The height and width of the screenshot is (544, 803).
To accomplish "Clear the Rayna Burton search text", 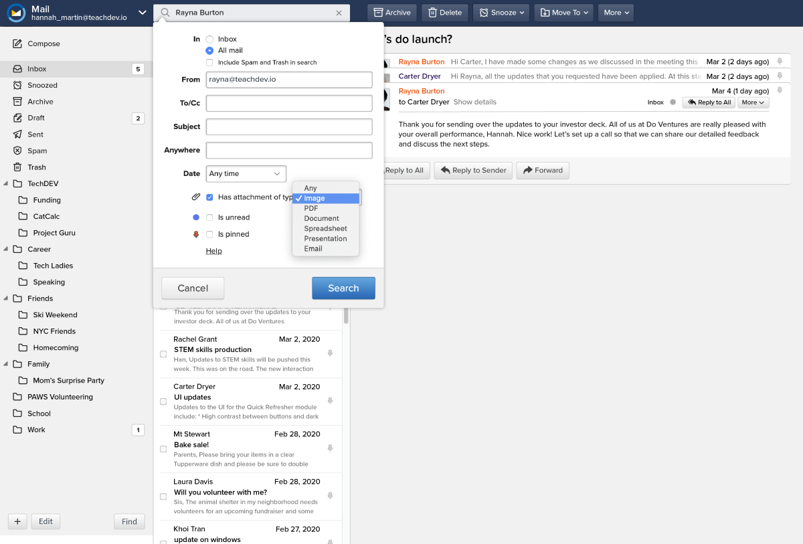I will click(339, 13).
